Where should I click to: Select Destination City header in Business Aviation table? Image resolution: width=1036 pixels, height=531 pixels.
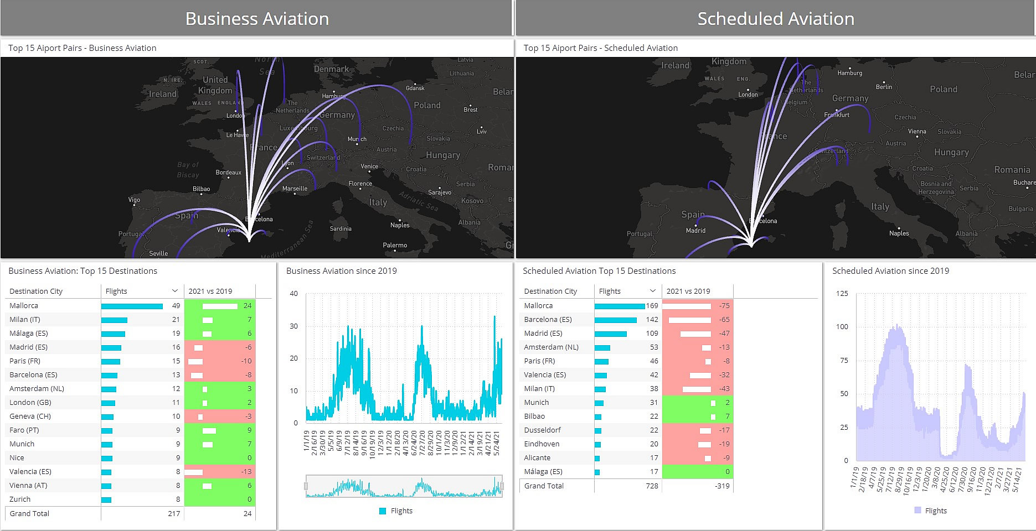(36, 291)
